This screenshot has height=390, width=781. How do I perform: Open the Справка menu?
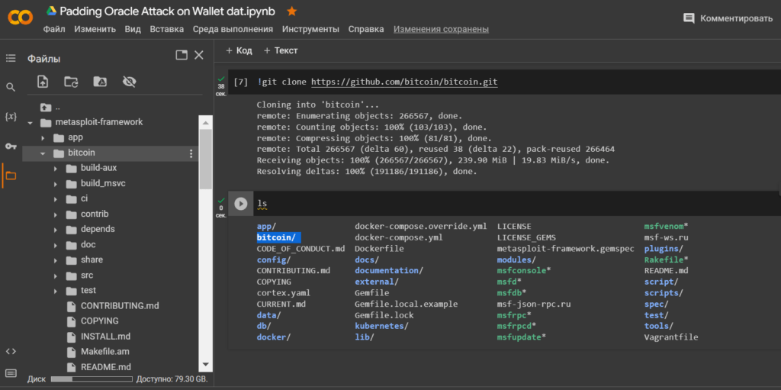366,29
